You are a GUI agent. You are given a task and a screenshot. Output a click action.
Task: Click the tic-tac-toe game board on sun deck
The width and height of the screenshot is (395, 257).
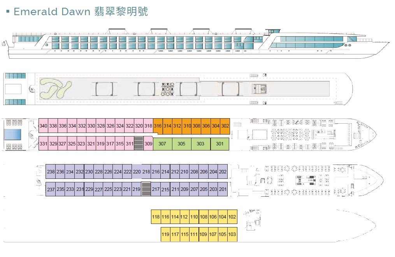[167, 89]
